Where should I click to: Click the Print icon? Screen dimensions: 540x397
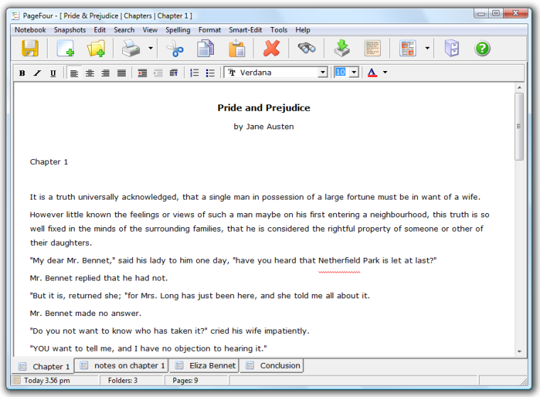coord(131,48)
